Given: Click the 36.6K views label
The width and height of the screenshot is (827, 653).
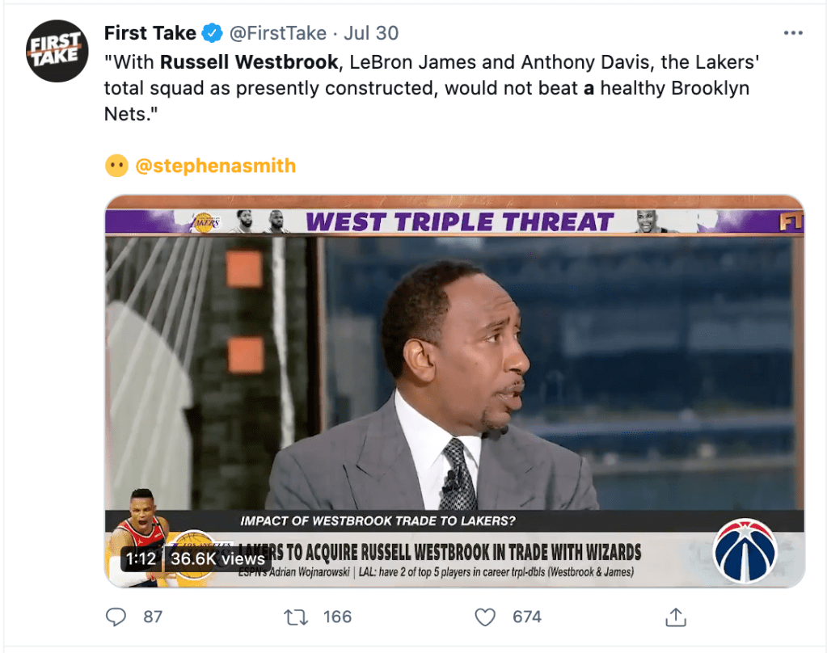Looking at the screenshot, I should (217, 558).
